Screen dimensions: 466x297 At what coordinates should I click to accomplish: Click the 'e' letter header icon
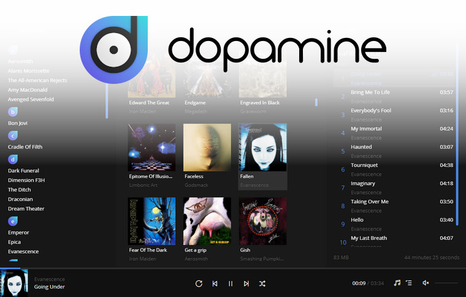(x=12, y=221)
